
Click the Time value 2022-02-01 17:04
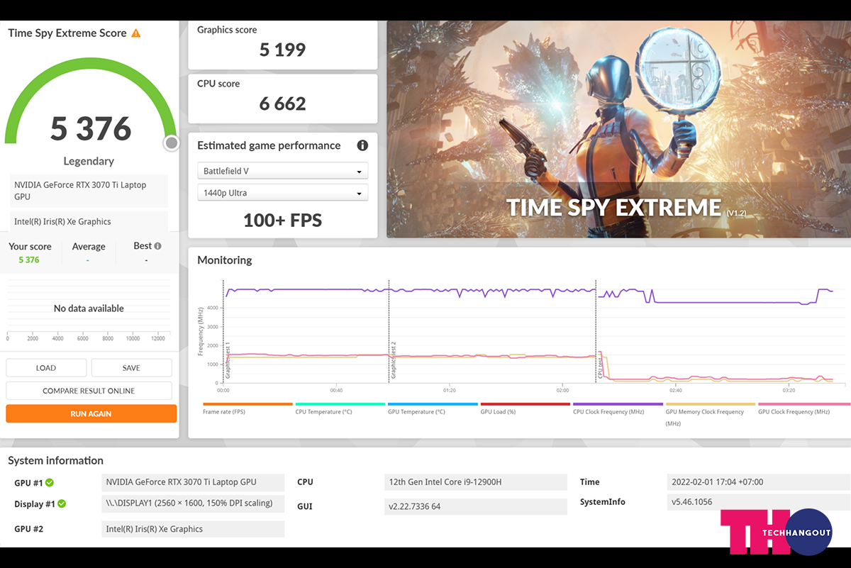coord(759,482)
